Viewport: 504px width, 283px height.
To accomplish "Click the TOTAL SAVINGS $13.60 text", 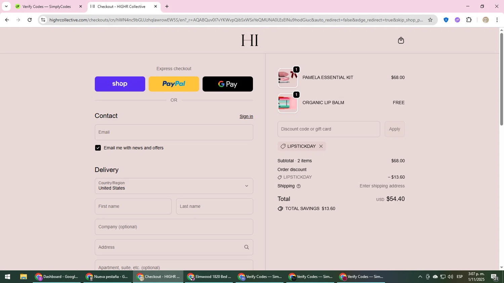I will click(310, 209).
